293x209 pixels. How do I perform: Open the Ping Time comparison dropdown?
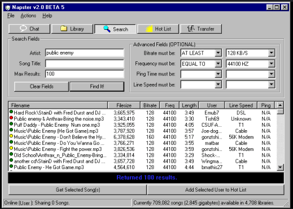click(218, 74)
